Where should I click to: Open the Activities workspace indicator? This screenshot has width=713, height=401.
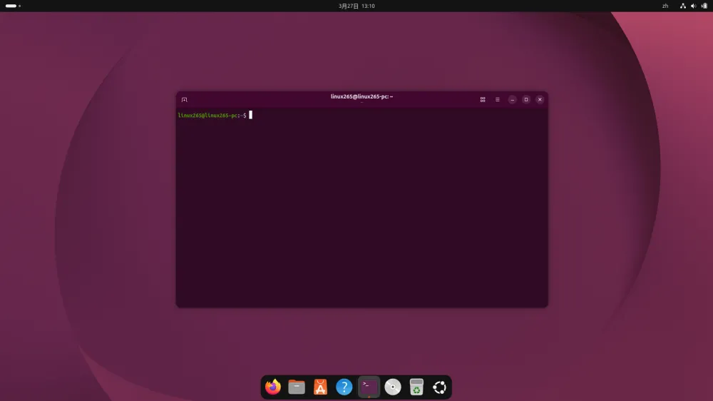point(13,6)
